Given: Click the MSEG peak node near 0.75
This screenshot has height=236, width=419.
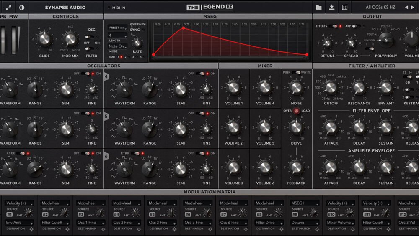Looking at the screenshot, I should tap(184, 28).
